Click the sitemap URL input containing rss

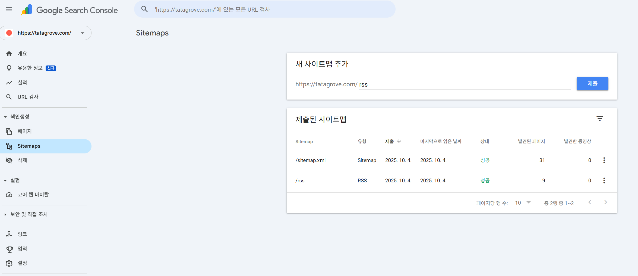tap(465, 84)
